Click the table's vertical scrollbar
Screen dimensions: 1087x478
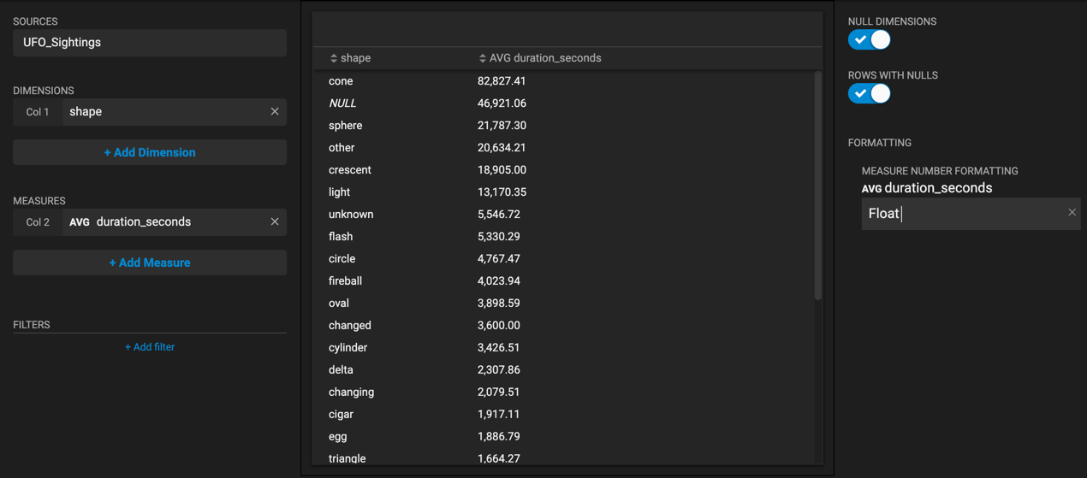pos(818,186)
